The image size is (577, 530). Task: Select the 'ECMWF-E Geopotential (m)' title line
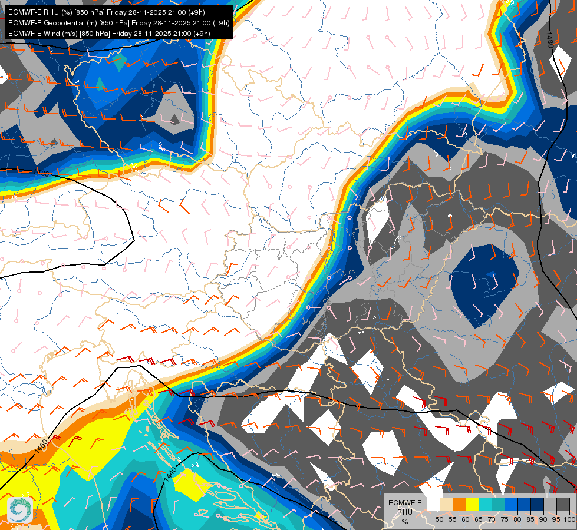pyautogui.click(x=118, y=23)
